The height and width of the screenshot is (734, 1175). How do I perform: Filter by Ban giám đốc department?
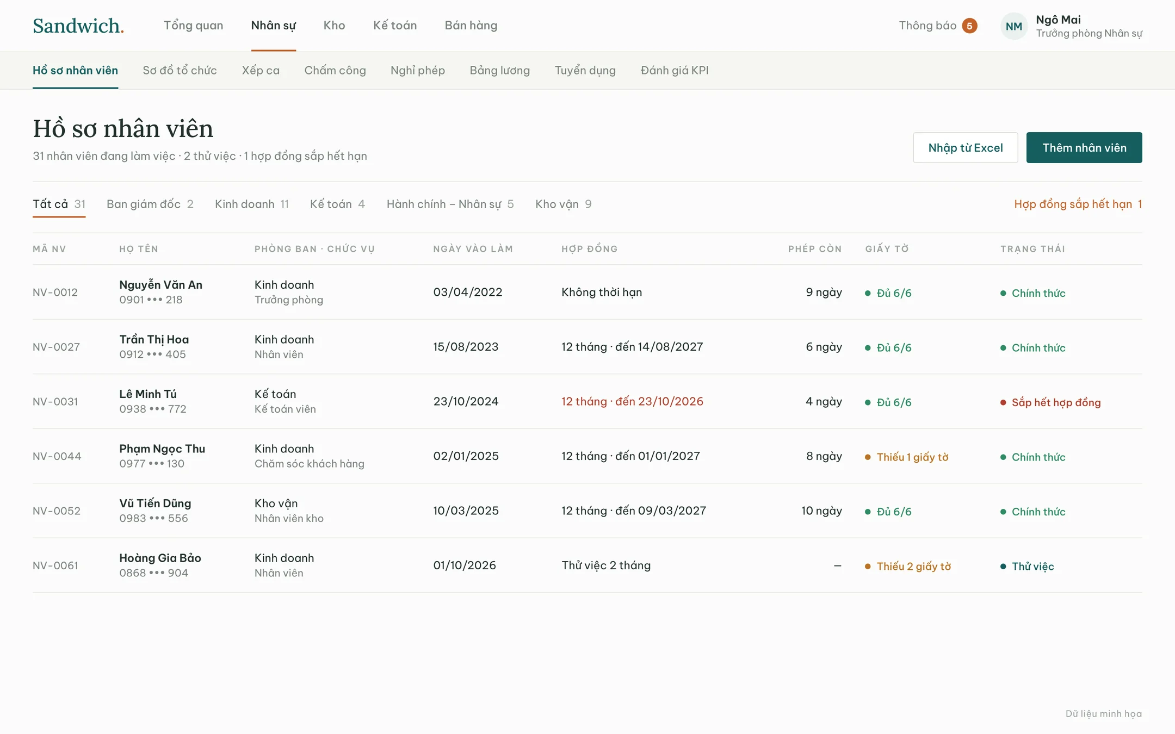[x=150, y=204]
